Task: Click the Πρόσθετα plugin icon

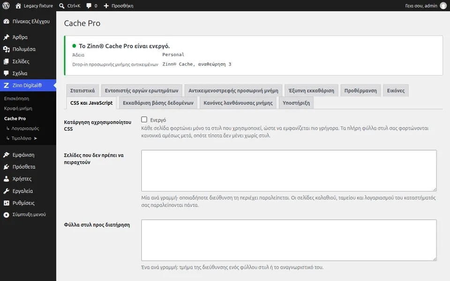Action: click(6, 167)
